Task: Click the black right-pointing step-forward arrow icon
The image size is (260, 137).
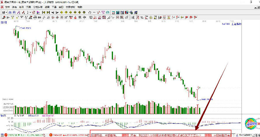Action: pos(57,12)
